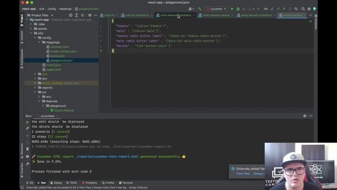Collapse the config folder
This screenshot has height=190, width=337.
[35, 37]
